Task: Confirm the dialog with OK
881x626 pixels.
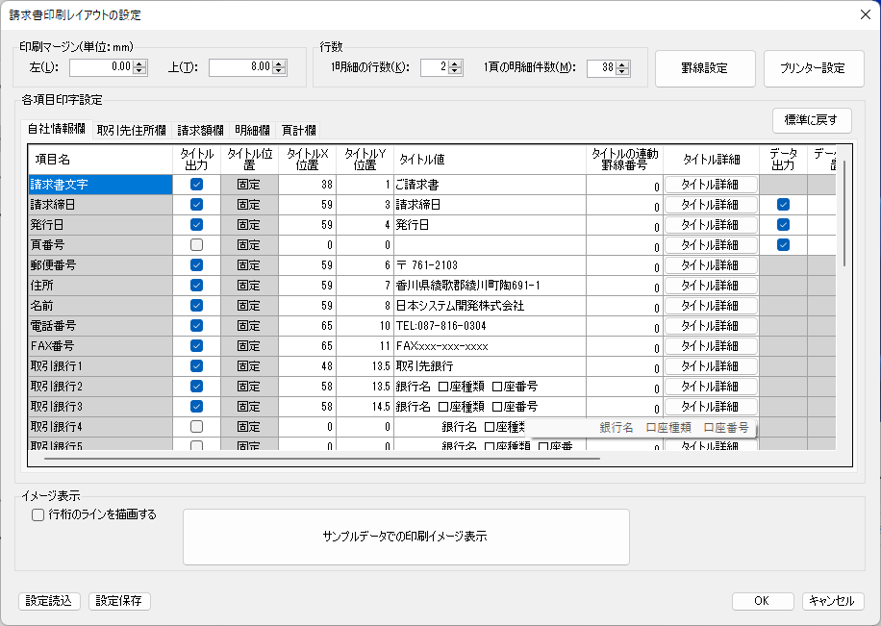Action: pyautogui.click(x=762, y=601)
